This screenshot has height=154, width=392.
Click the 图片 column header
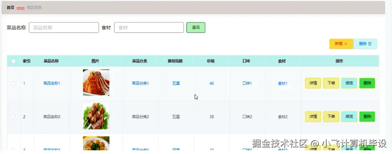point(95,61)
